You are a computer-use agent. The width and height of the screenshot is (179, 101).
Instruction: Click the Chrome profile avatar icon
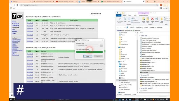161,5
